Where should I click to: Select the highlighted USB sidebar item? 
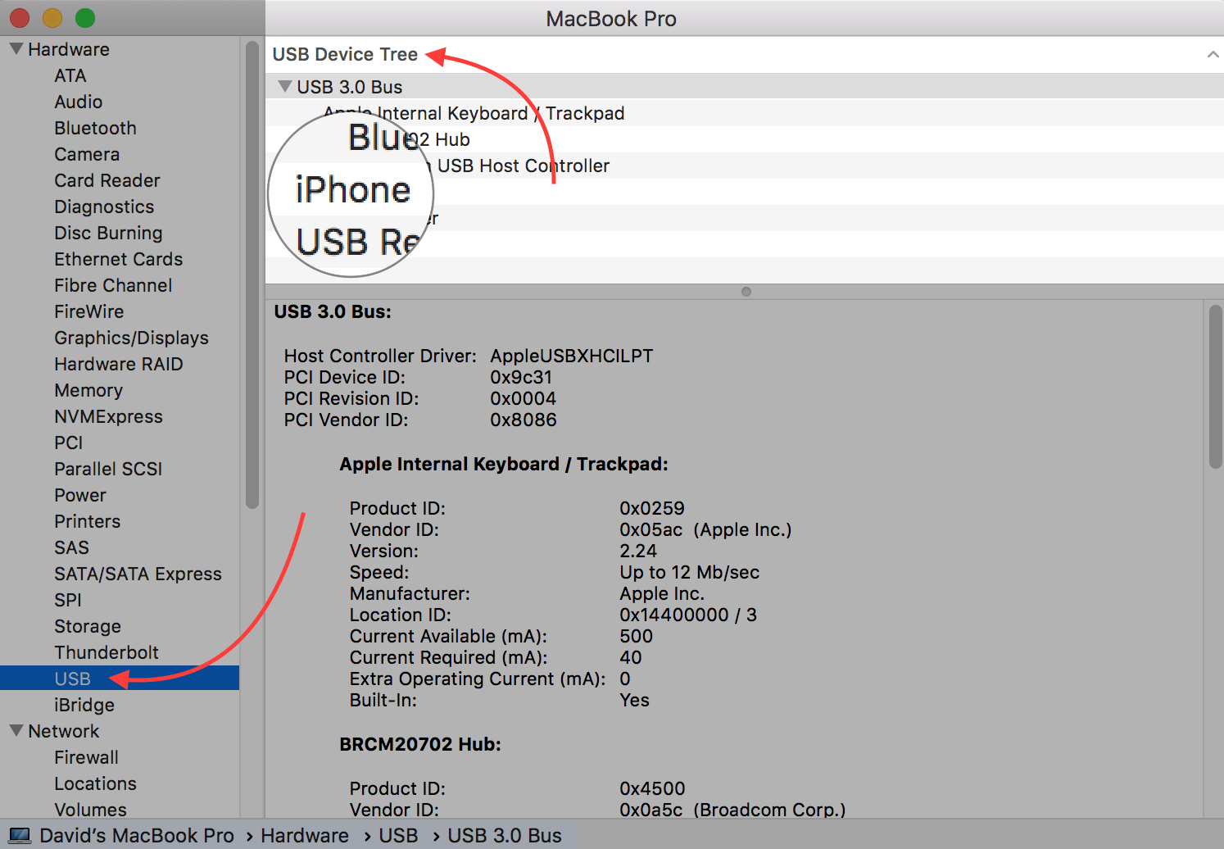120,678
